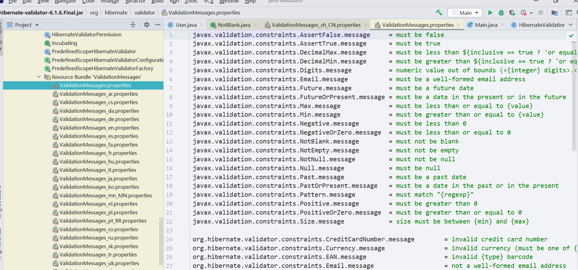
Task: Collapse the Resource Bundle 'ValidationMessages' node
Action: [x=39, y=77]
